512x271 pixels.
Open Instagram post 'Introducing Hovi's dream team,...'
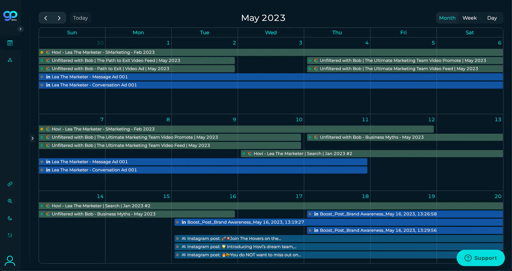point(339,247)
